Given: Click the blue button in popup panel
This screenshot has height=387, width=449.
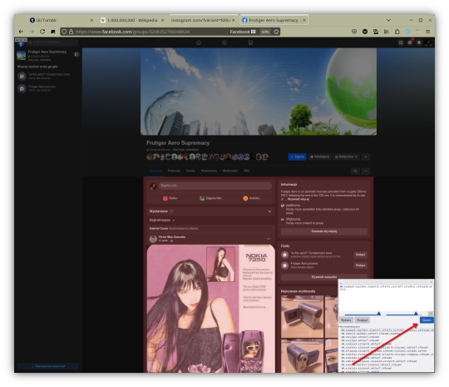Looking at the screenshot, I should tap(427, 320).
